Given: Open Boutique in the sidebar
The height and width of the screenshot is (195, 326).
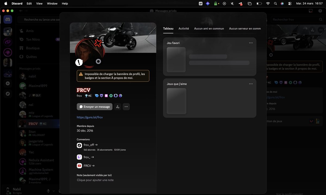Looking at the screenshot, I should pyautogui.click(x=38, y=48).
